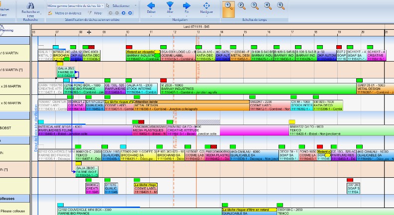This screenshot has height=215, width=394.
Task: Select time scale magnifier 3
Action: tap(255, 6)
